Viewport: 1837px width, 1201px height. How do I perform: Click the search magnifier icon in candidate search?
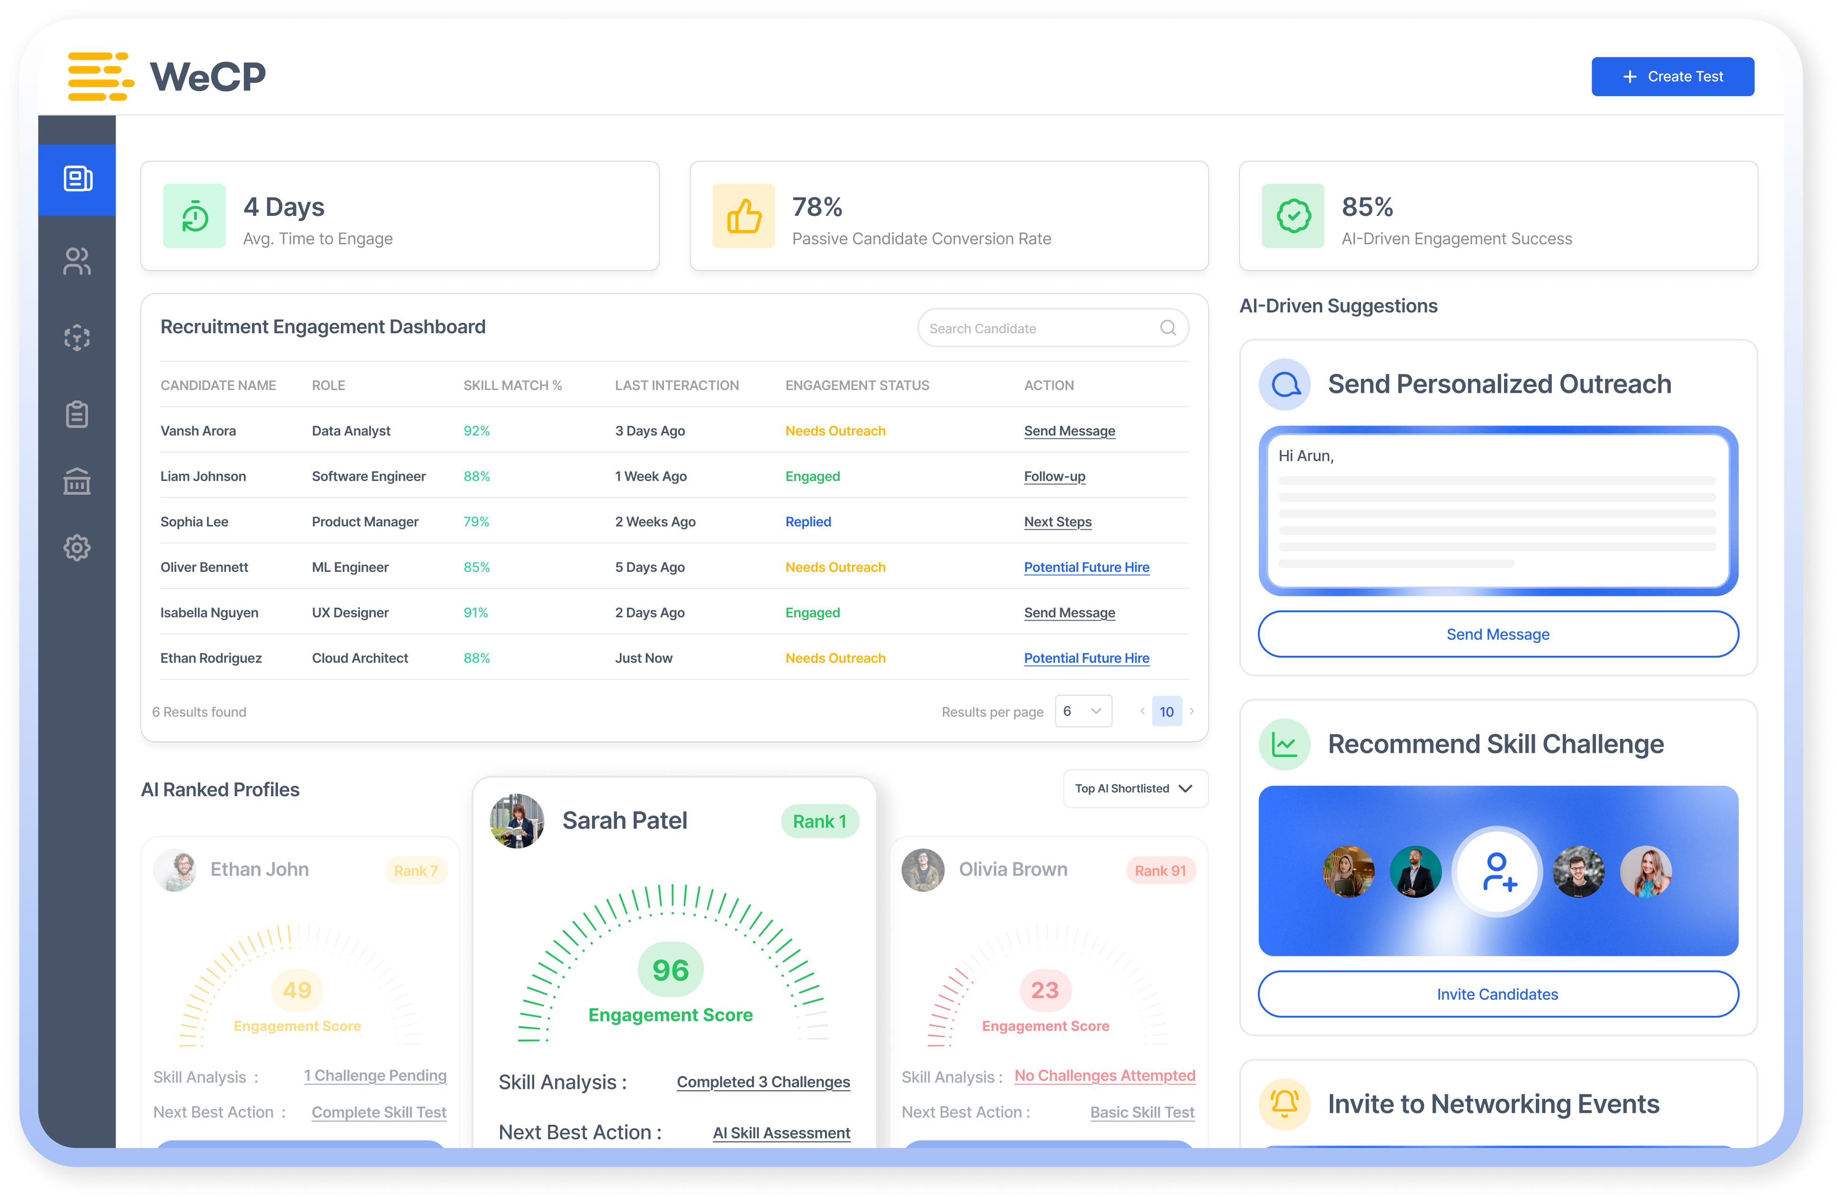pos(1168,328)
